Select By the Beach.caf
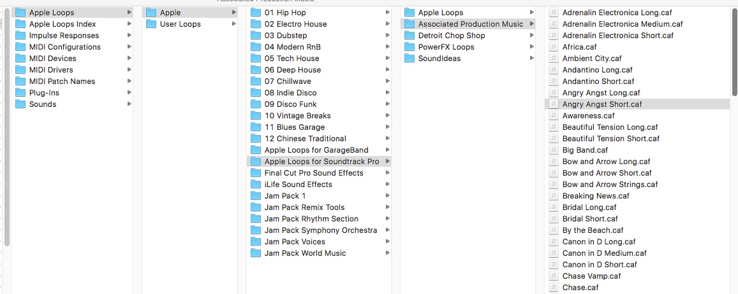The width and height of the screenshot is (738, 294). pyautogui.click(x=638, y=230)
